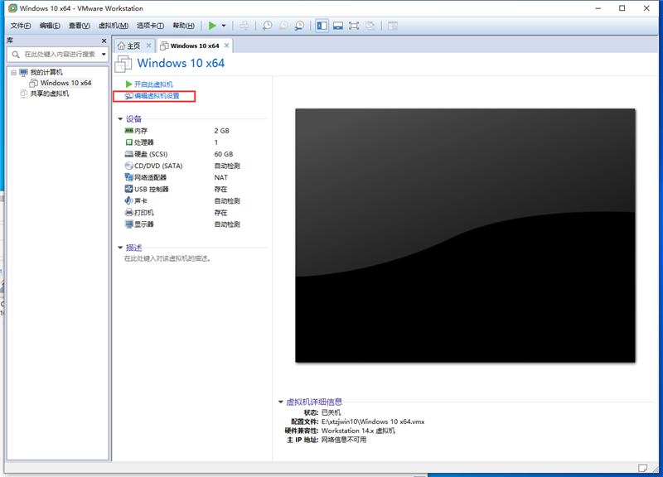Click the sound card device icon
The image size is (663, 477).
pyautogui.click(x=127, y=200)
